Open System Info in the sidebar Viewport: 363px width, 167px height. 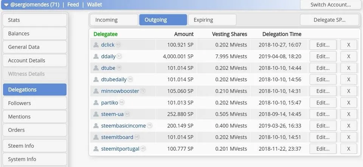coord(35,159)
